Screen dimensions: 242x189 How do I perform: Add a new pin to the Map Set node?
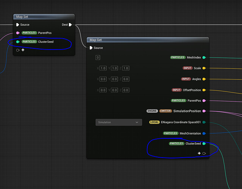(x=23, y=50)
